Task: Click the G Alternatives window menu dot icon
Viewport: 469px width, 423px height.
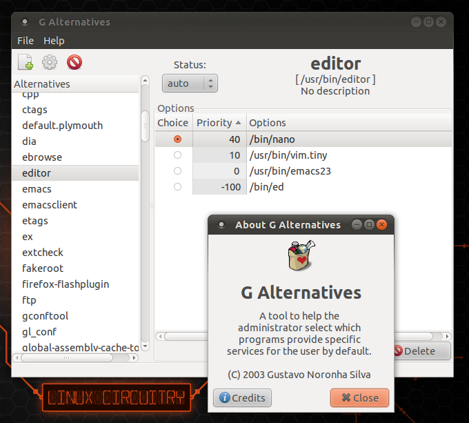Action: [25, 22]
